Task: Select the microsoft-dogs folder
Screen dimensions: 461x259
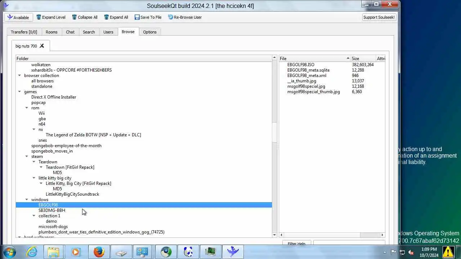Action: (53, 227)
